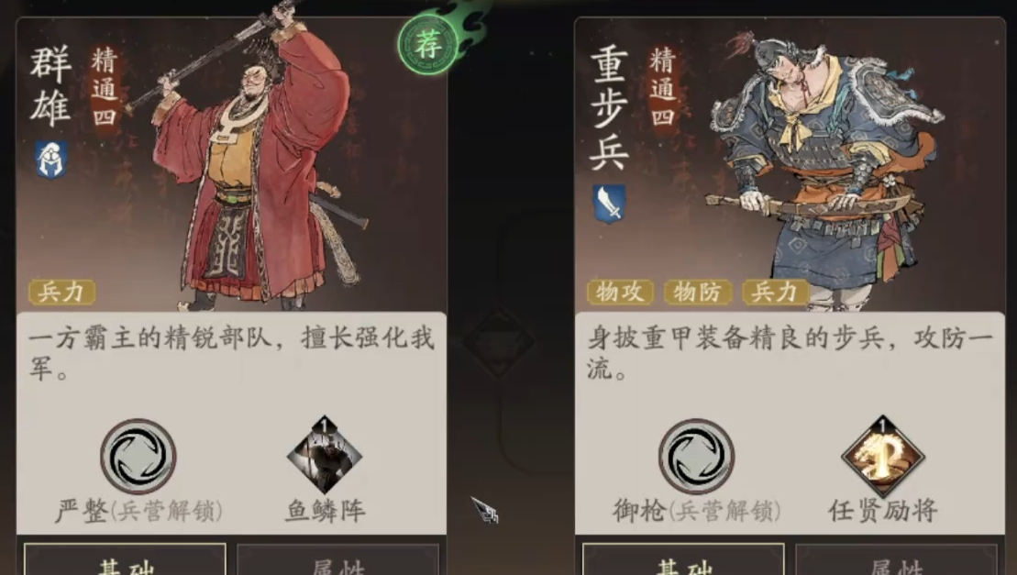Switch to 基础 tab on 群雄 card
Screen dimensions: 1017x575
click(x=126, y=560)
